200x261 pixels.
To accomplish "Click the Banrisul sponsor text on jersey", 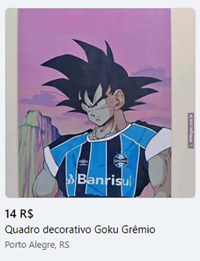I will (104, 180).
